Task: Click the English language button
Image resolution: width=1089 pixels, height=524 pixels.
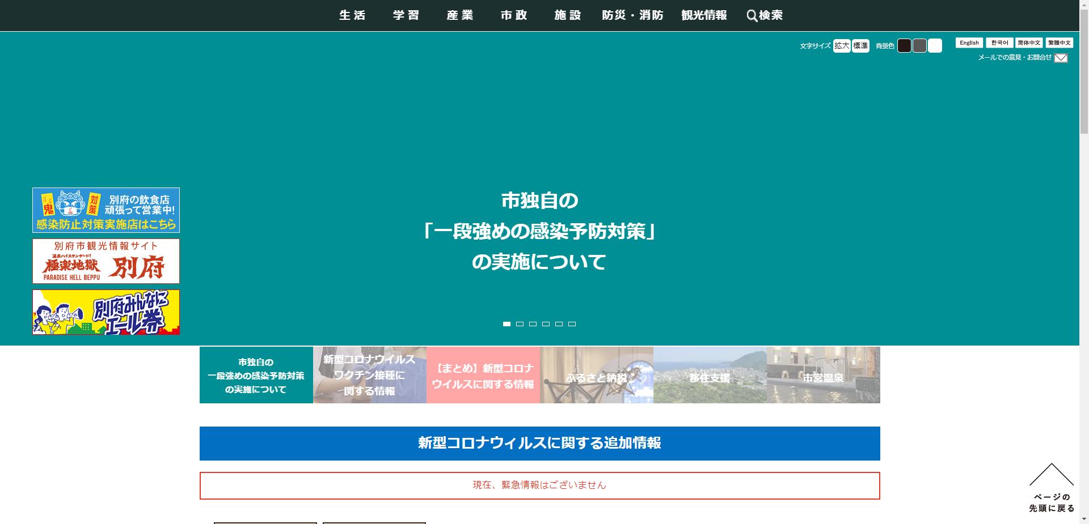Action: [x=969, y=42]
